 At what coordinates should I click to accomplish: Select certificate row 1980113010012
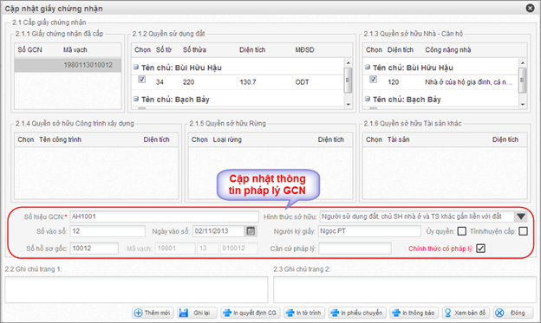(x=68, y=65)
